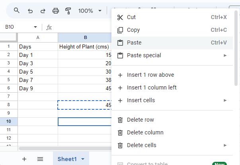Open the Sheet1 tab options arrow
This screenshot has width=240, height=165.
point(83,159)
